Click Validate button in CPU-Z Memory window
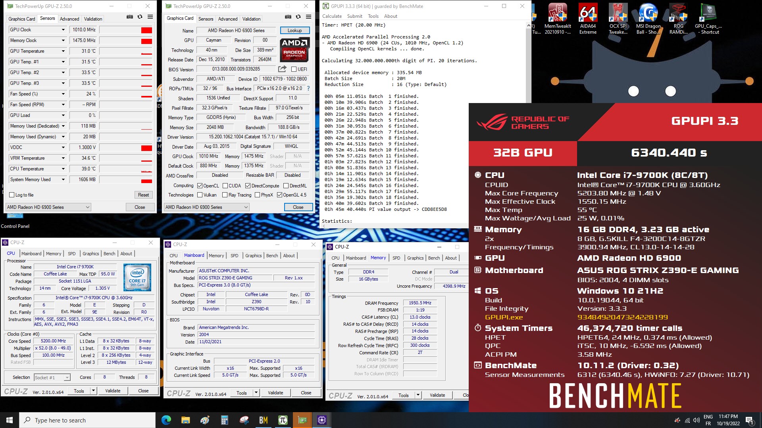Viewport: 762px width, 428px height. [x=437, y=395]
